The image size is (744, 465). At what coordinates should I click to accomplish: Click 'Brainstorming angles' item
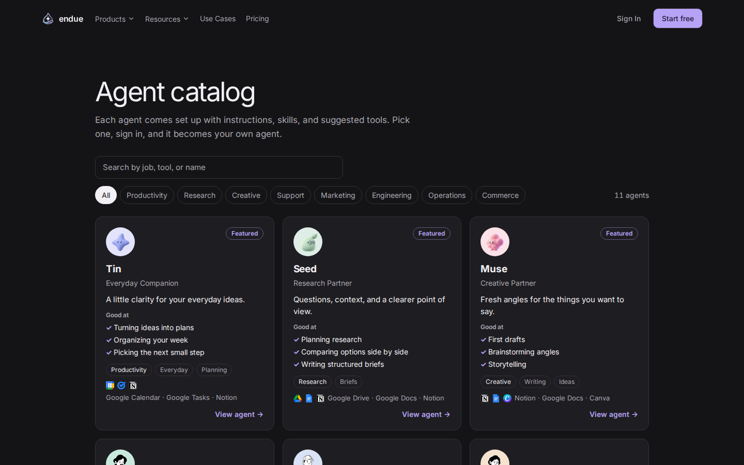523,352
